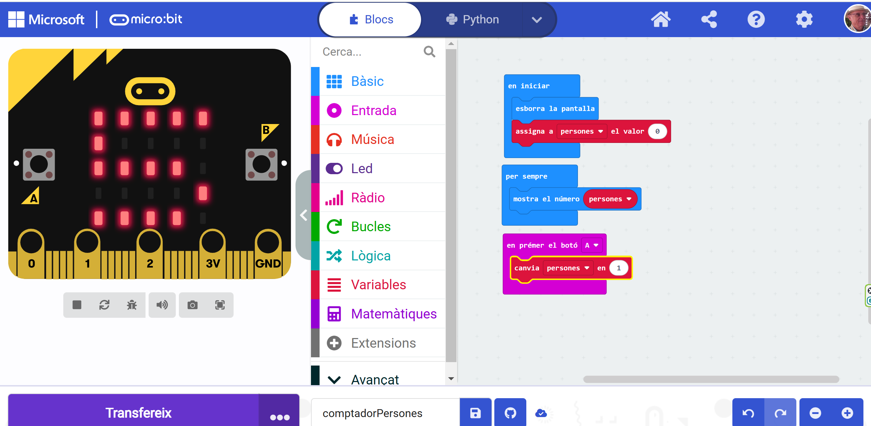
Task: Save project with the disk icon
Action: (x=475, y=413)
